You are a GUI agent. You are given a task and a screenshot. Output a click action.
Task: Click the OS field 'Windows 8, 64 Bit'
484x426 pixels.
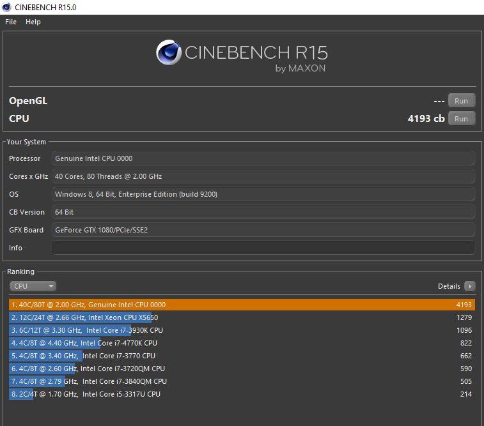[x=263, y=194]
